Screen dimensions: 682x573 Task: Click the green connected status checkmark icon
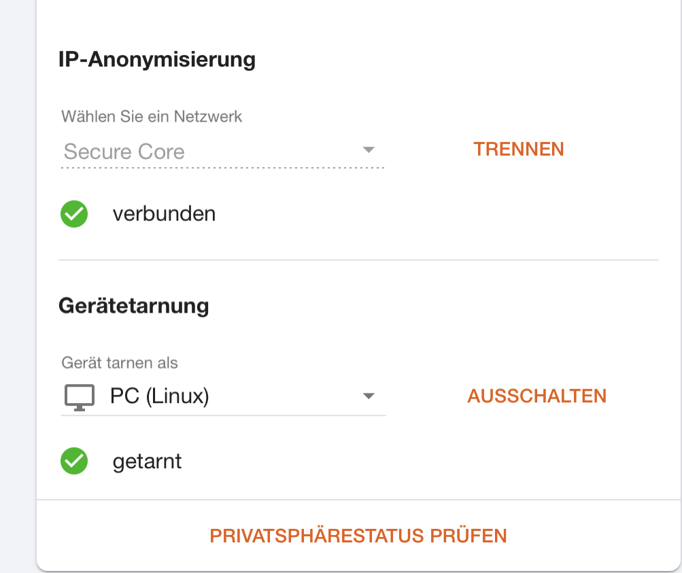[x=74, y=214]
